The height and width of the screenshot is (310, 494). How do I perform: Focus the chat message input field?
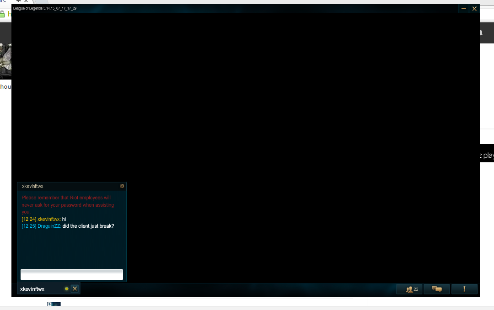pos(72,274)
